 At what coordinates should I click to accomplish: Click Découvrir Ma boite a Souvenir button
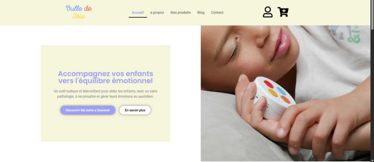coord(88,110)
